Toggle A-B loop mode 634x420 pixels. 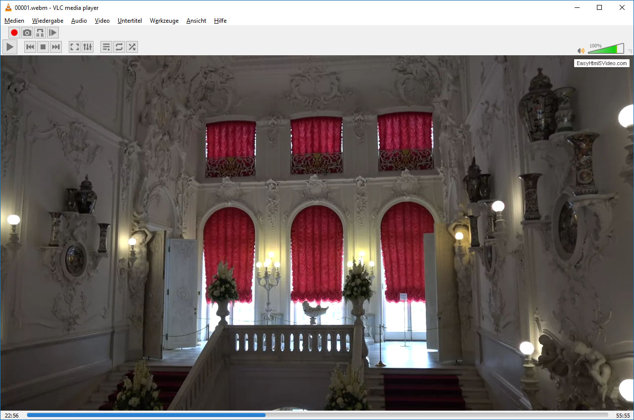click(40, 33)
